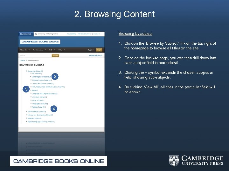
Task: Open View All for Religion
Action: point(42,107)
